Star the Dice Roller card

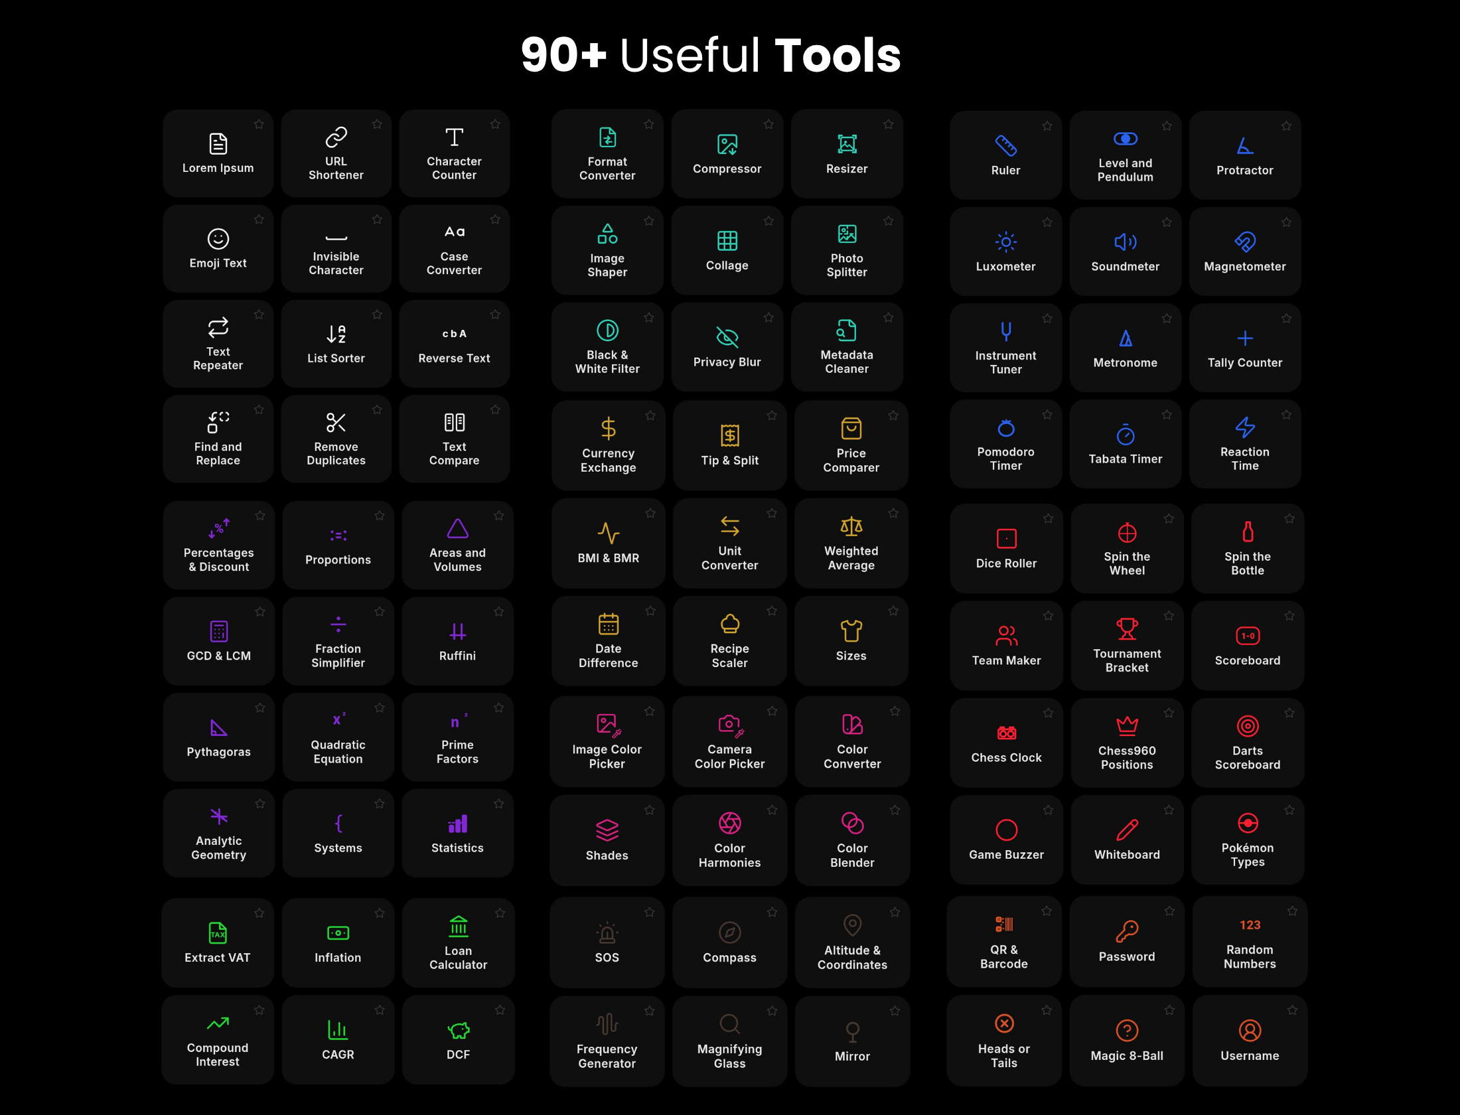pyautogui.click(x=1048, y=518)
